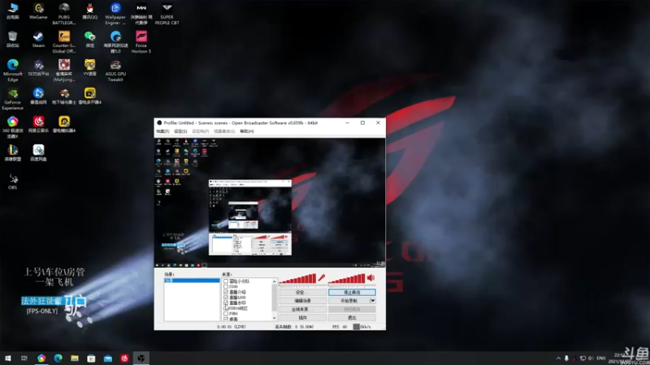Uncheck the 桌面 source checkbox

pyautogui.click(x=226, y=319)
